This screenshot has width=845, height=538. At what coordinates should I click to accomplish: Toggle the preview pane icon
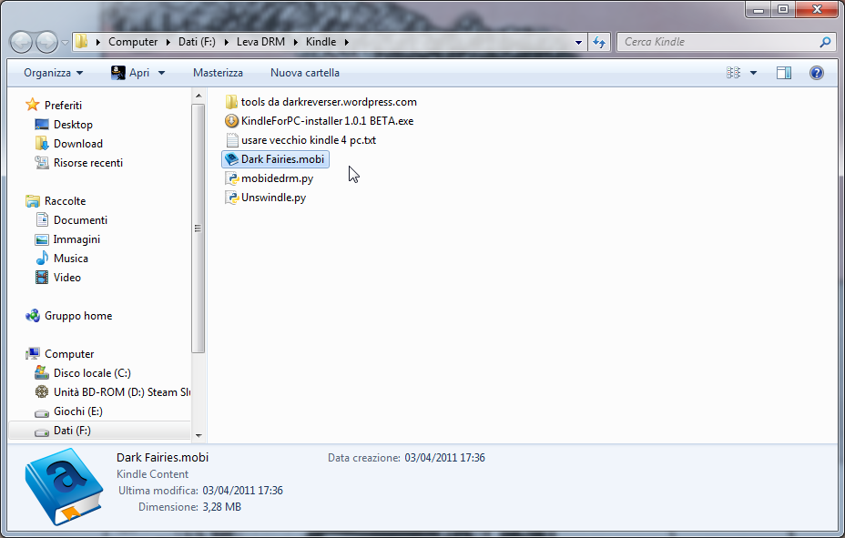(x=784, y=73)
